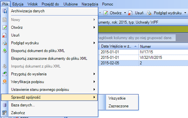Expand the Weryfikacja podpisu submenu arrow
Screen dimensions: 188x118
pos(94,82)
